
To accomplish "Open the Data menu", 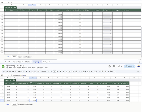I will pyautogui.click(x=29, y=68).
